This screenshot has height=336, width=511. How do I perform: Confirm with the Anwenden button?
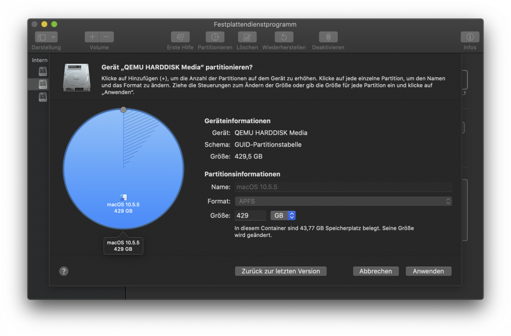[x=428, y=271]
